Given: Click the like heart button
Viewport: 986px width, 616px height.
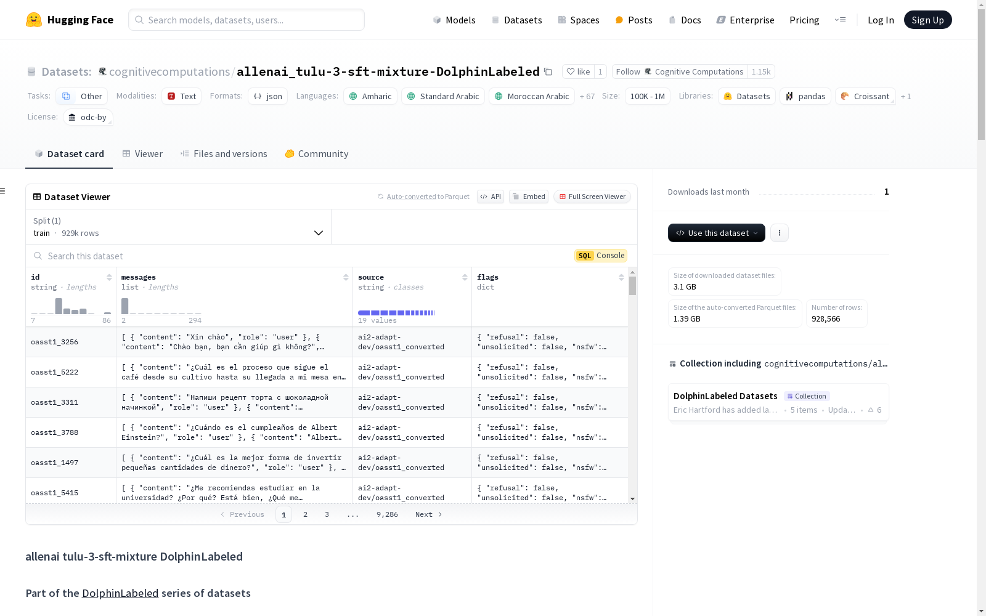Looking at the screenshot, I should 578,71.
